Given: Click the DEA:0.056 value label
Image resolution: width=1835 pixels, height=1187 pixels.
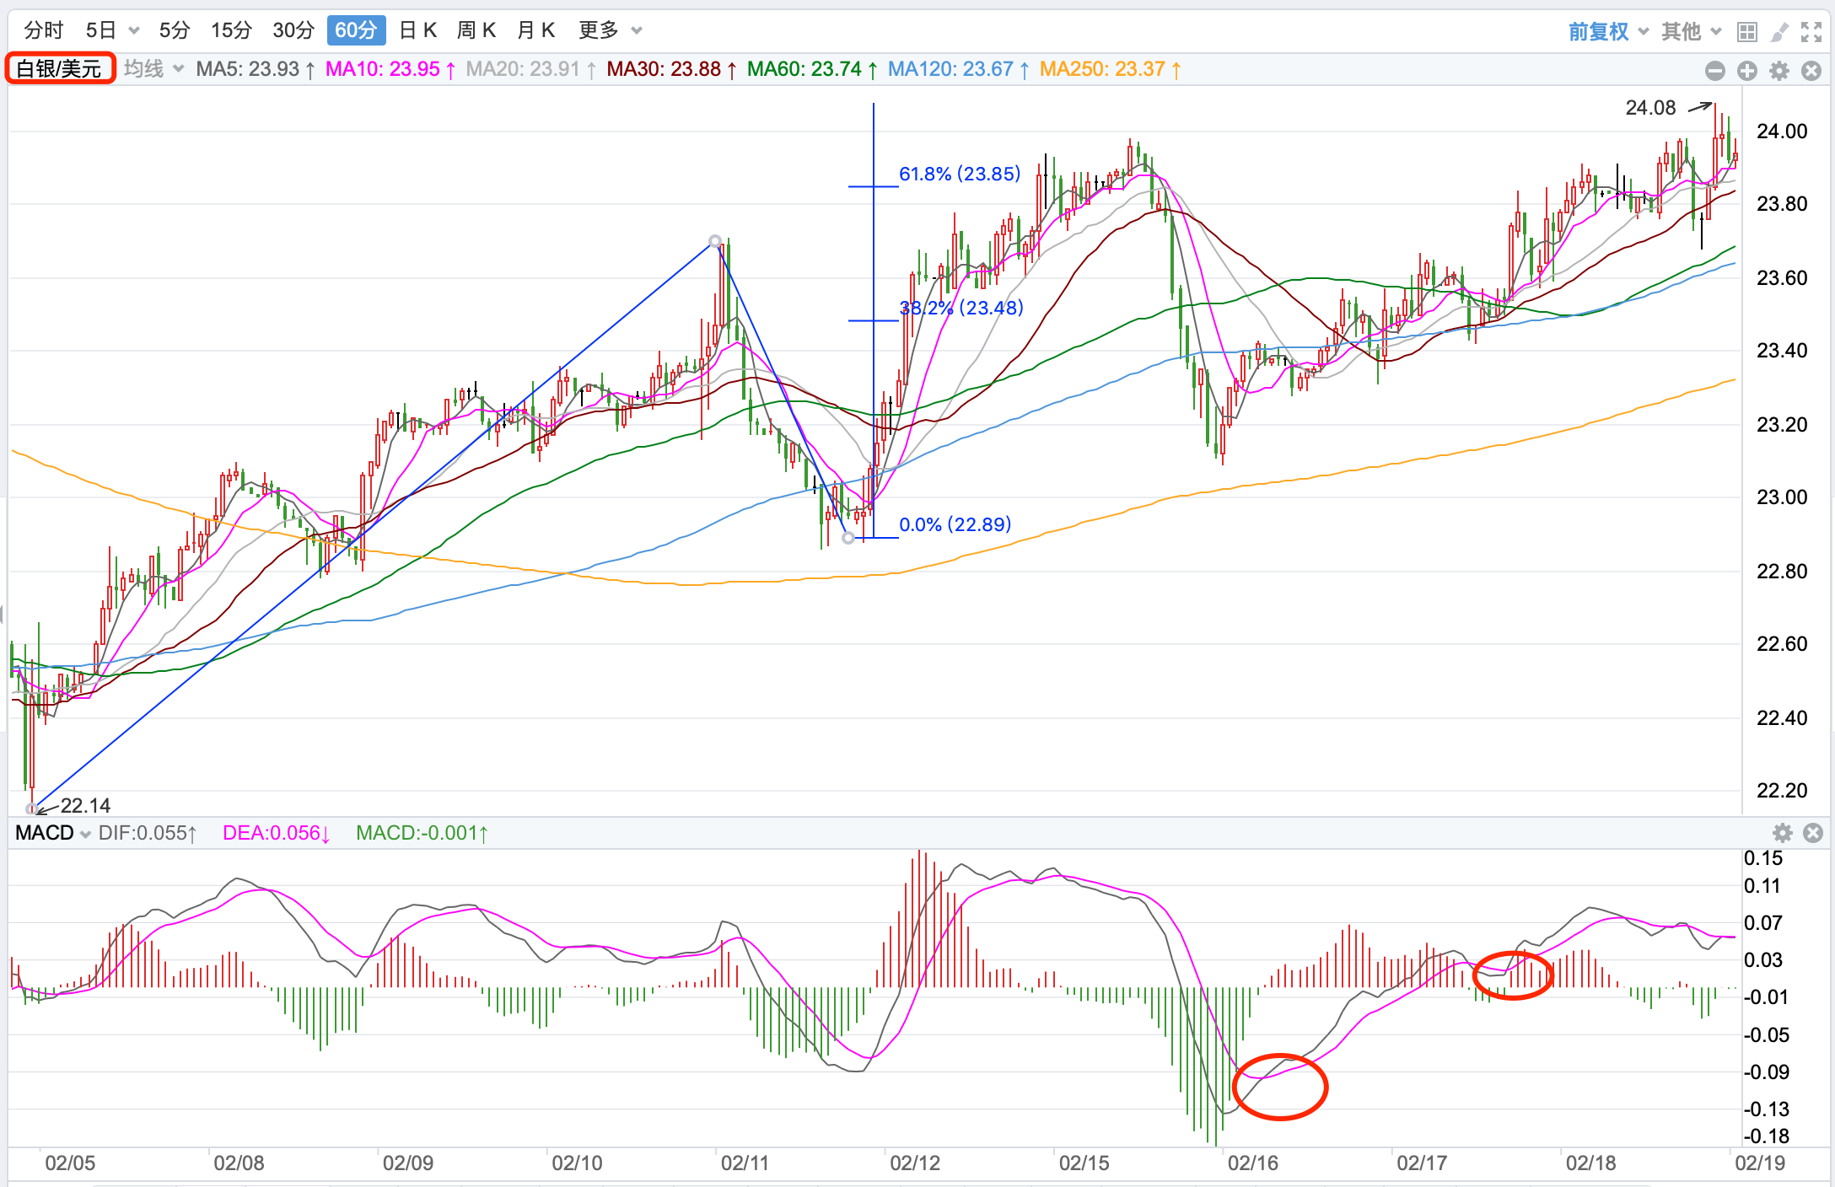Looking at the screenshot, I should point(277,833).
